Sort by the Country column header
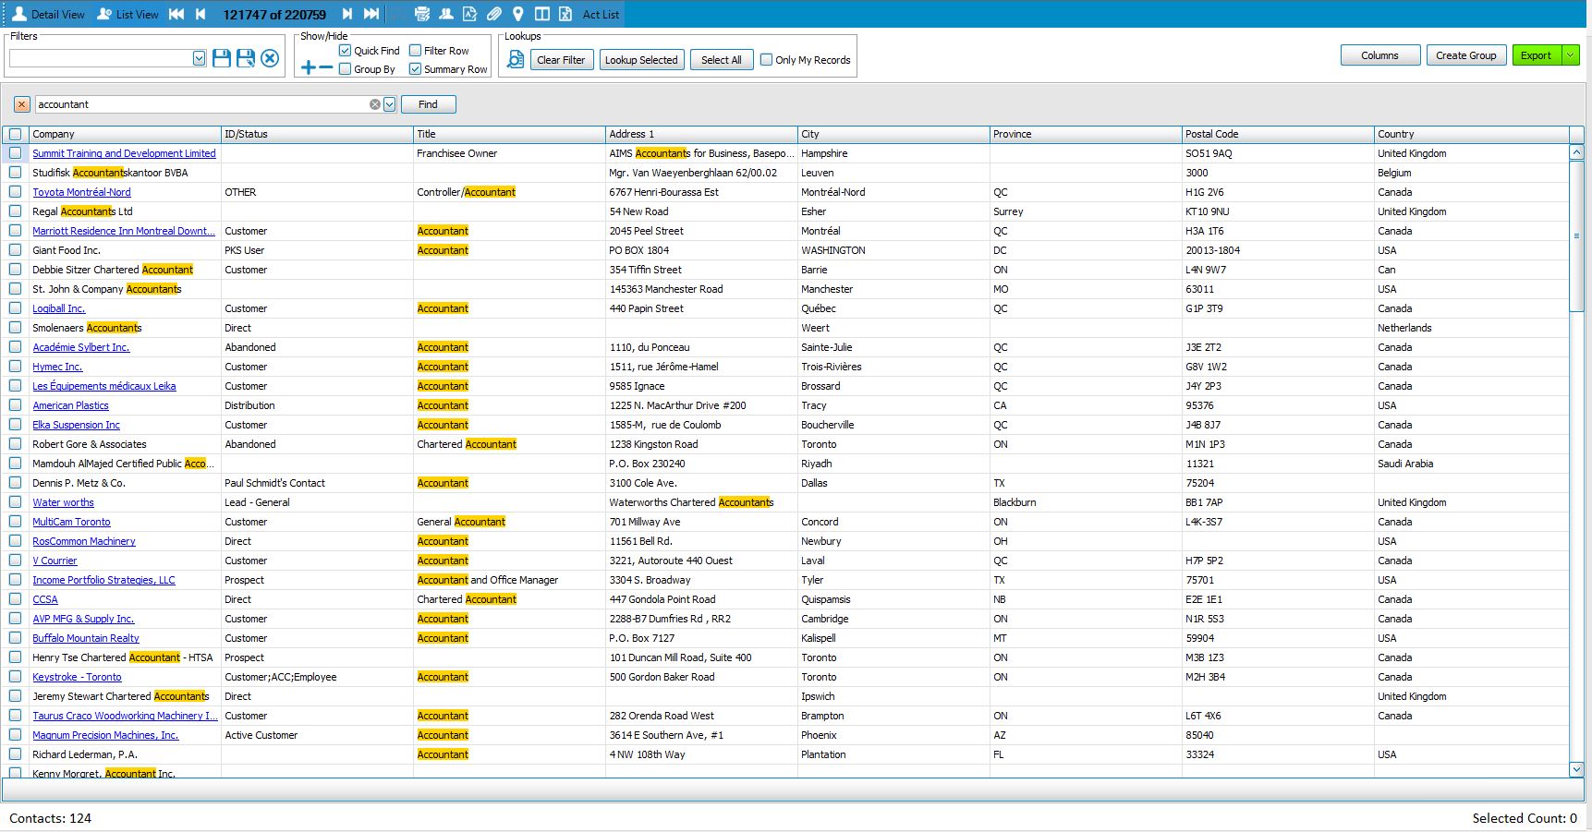This screenshot has height=832, width=1592. (1471, 134)
